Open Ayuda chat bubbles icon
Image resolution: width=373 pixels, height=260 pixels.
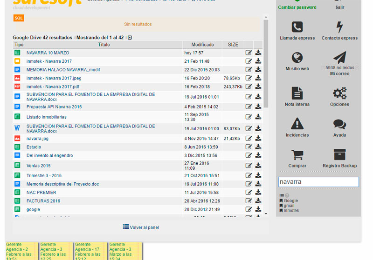click(x=339, y=124)
